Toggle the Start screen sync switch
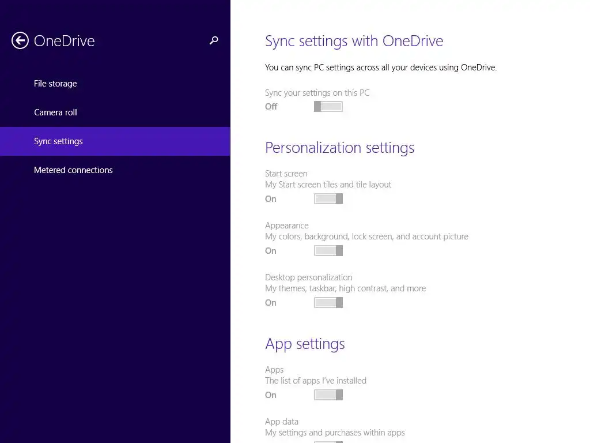The height and width of the screenshot is (443, 590). point(328,199)
